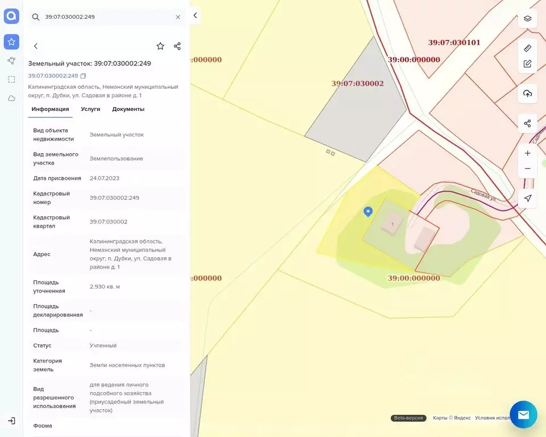Add the parcel to favorites with star
This screenshot has width=546, height=437.
tap(160, 46)
